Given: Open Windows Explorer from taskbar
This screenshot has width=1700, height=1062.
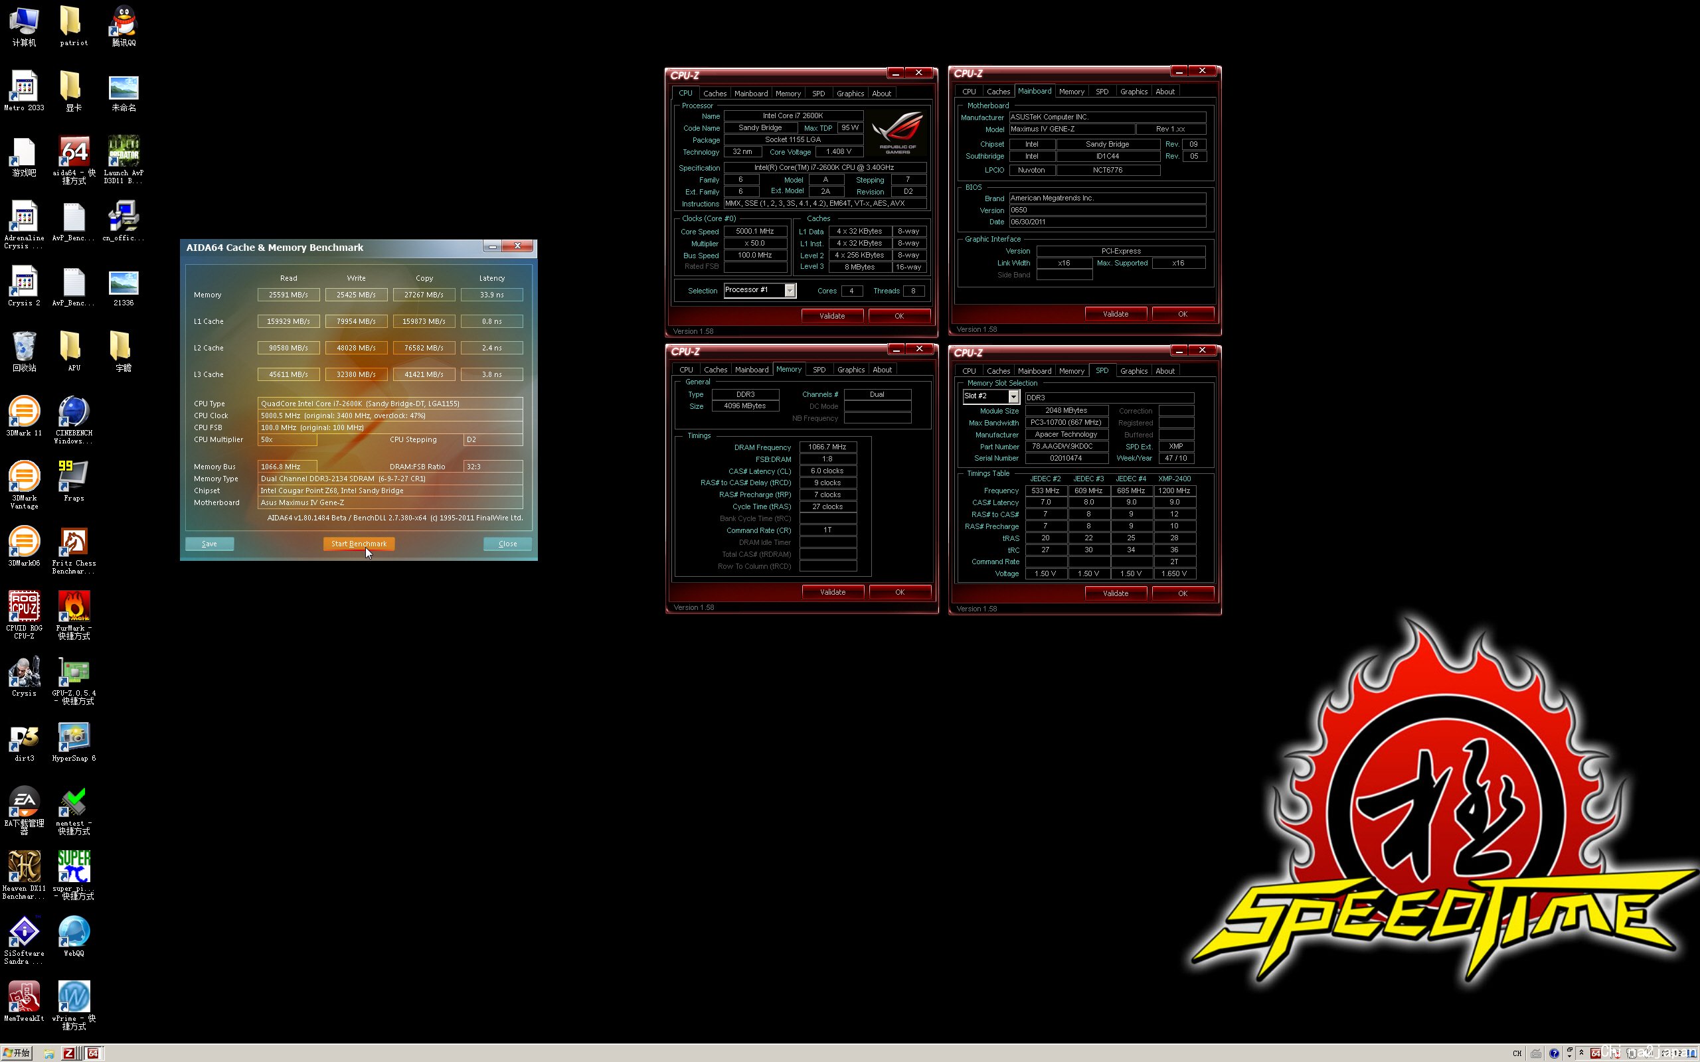Looking at the screenshot, I should tap(49, 1053).
